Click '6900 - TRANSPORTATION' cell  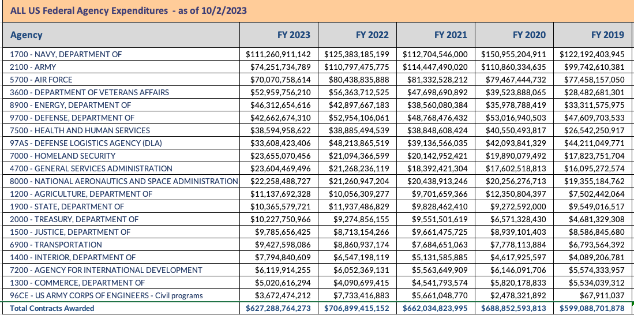coord(121,245)
